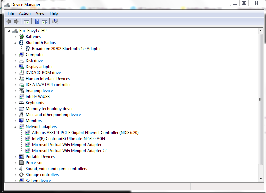Image resolution: width=266 pixels, height=193 pixels.
Task: Open the Help menu
Action: point(54,13)
